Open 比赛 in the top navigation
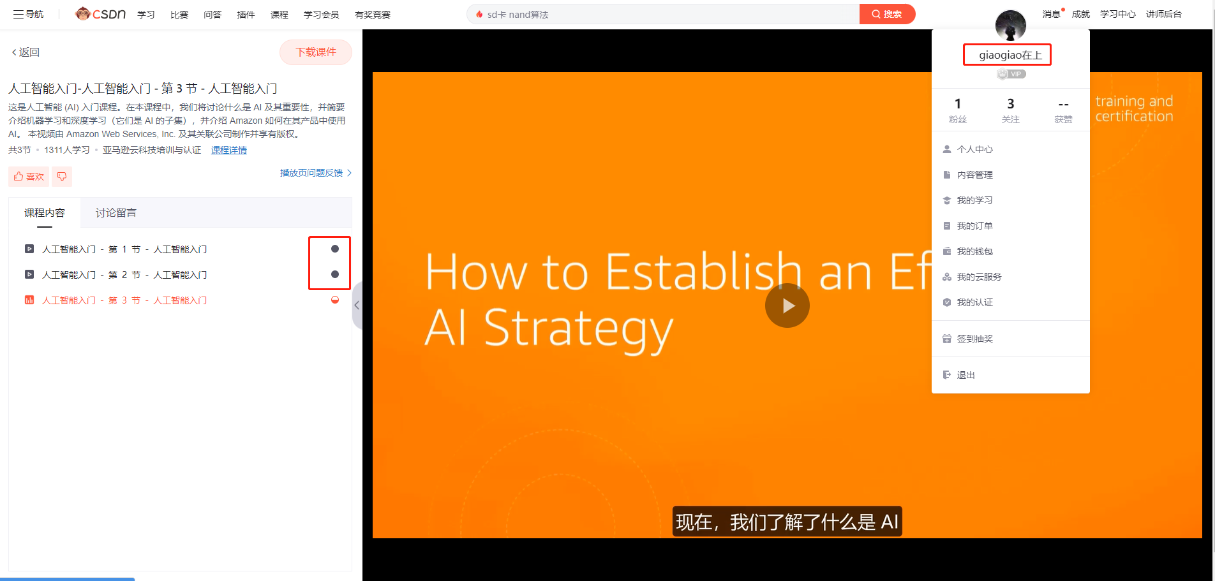This screenshot has width=1215, height=581. point(179,15)
